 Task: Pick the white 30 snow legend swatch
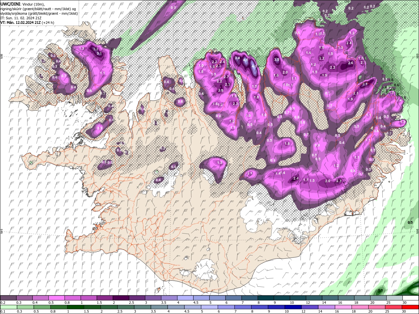(x=410, y=298)
